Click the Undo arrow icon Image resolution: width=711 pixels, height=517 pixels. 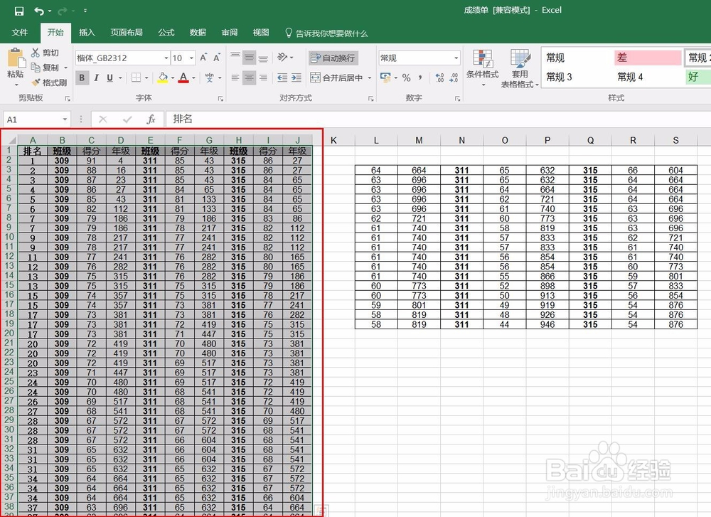[x=39, y=11]
